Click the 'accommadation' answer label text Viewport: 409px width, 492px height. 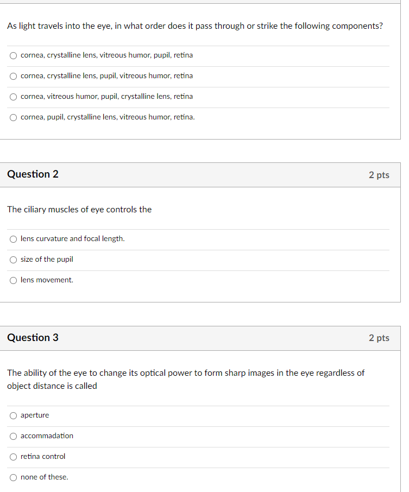pyautogui.click(x=47, y=436)
